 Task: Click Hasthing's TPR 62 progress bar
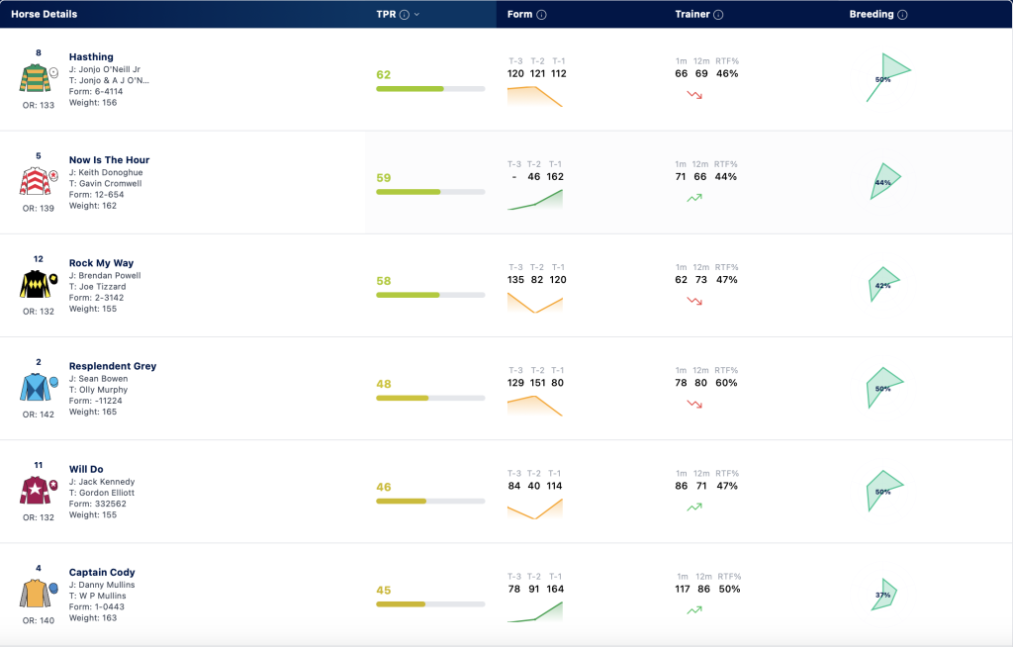(430, 89)
